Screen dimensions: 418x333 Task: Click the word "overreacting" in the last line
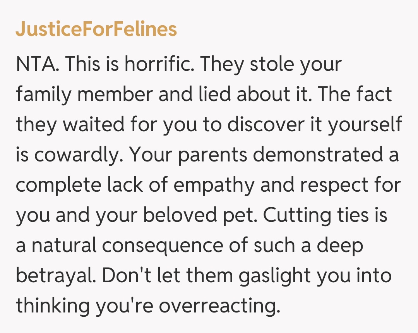tap(219, 306)
